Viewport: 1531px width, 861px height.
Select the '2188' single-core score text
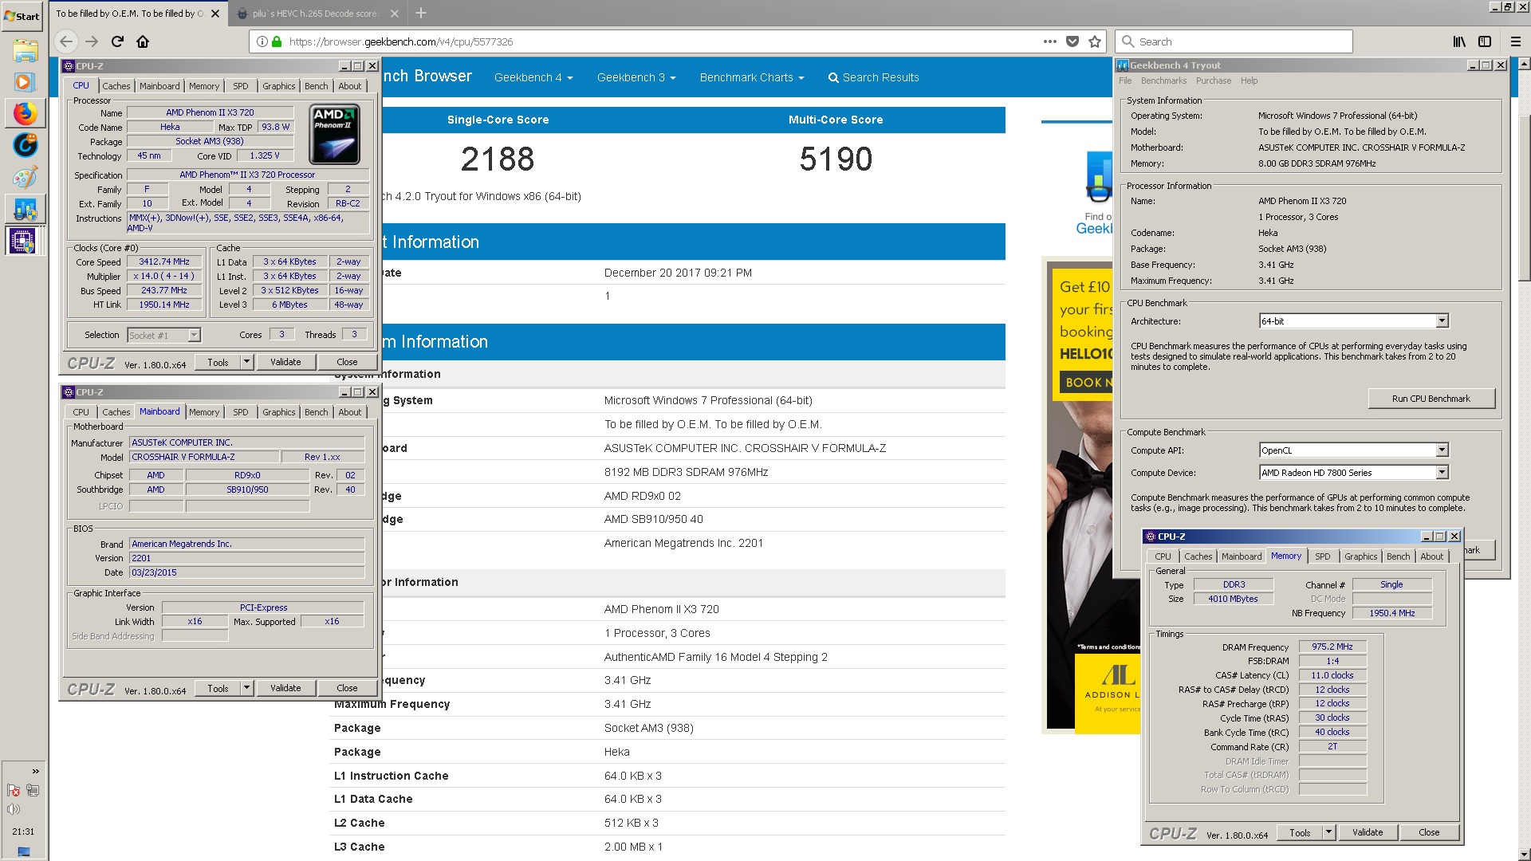(x=498, y=159)
